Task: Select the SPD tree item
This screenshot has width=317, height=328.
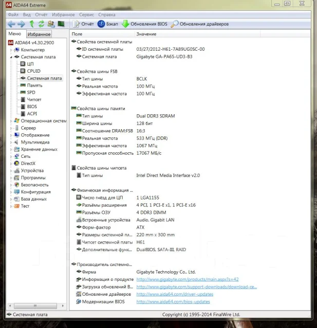Action: tap(31, 92)
